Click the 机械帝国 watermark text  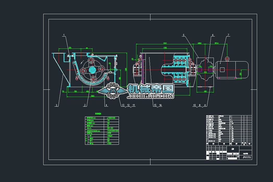tap(150, 89)
